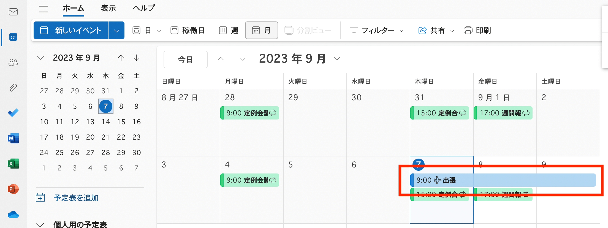The height and width of the screenshot is (228, 608).
Task: Select 15 in the mini calendar
Action: pyautogui.click(x=121, y=122)
